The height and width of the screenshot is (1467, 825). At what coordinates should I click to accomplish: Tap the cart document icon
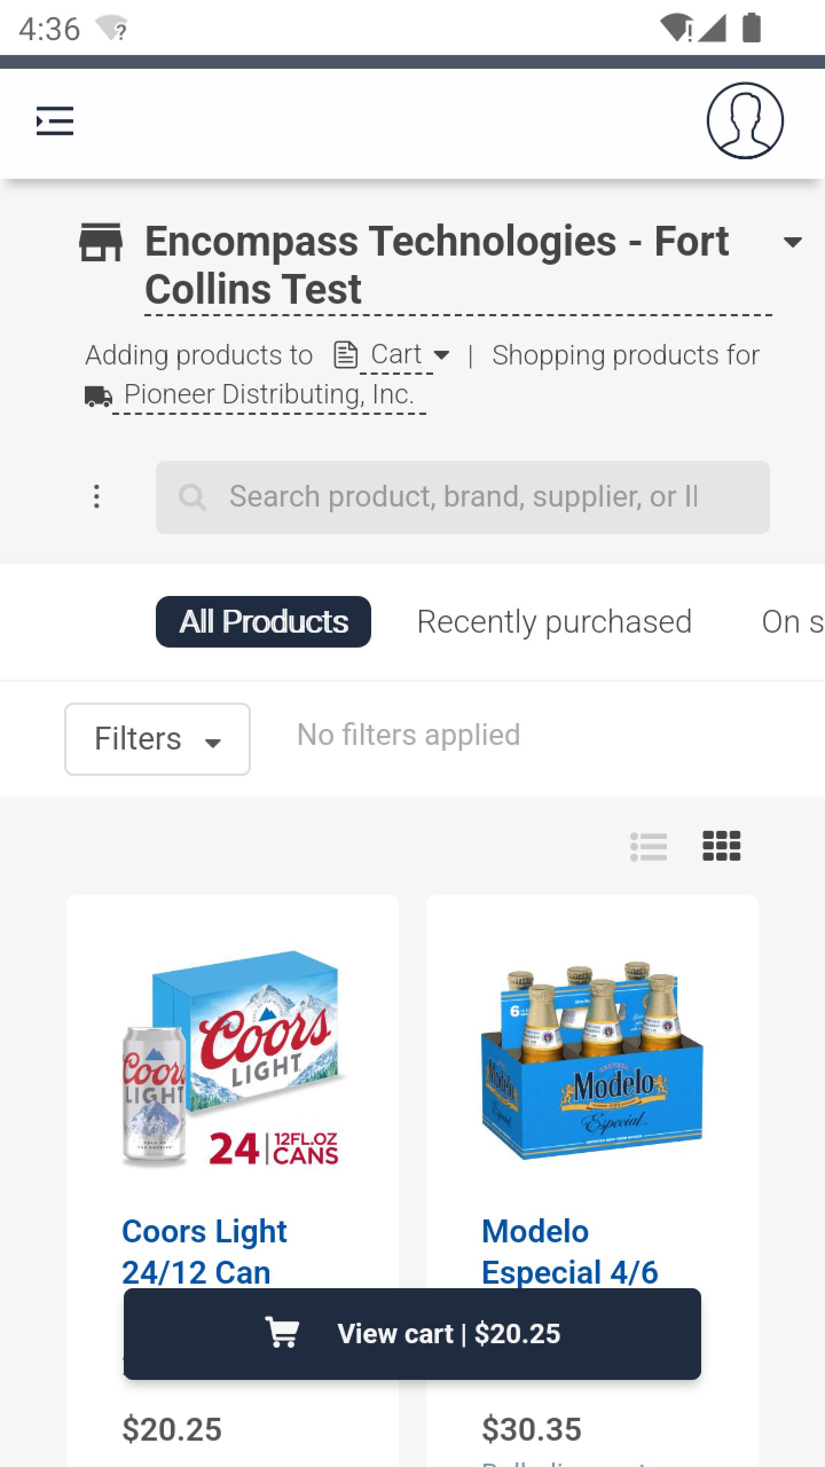(x=345, y=355)
